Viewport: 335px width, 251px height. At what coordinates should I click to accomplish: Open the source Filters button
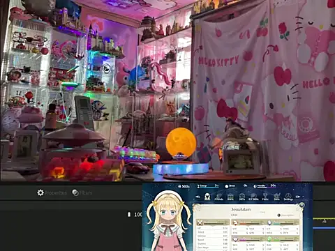[x=82, y=192]
